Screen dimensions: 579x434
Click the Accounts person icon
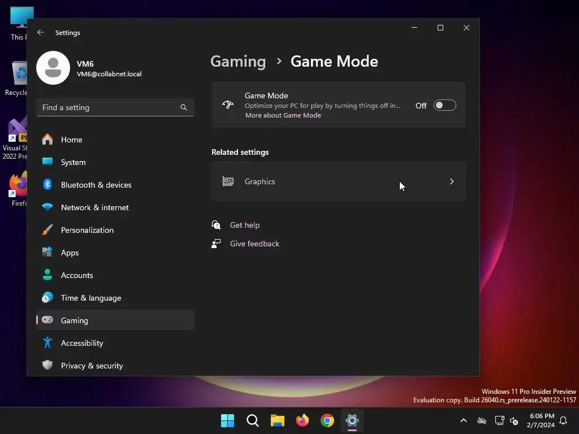point(47,275)
